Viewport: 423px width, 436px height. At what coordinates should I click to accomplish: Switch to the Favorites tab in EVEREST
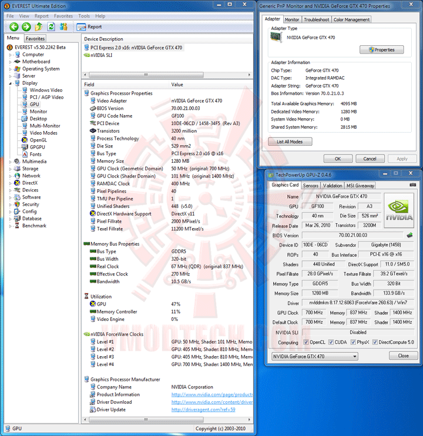[x=35, y=38]
